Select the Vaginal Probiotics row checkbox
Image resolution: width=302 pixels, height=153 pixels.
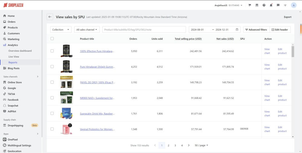pos(52,129)
